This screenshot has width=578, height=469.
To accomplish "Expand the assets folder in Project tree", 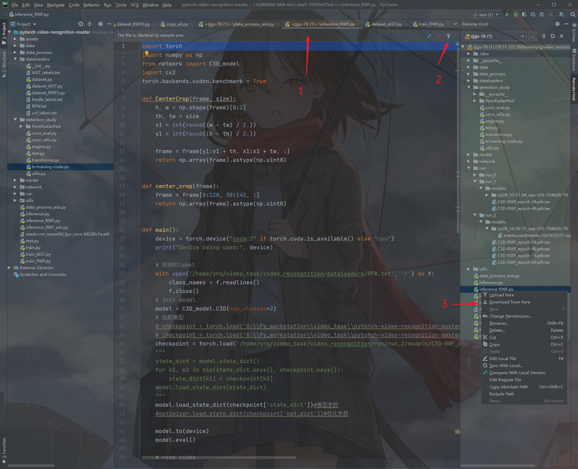I will pyautogui.click(x=15, y=39).
